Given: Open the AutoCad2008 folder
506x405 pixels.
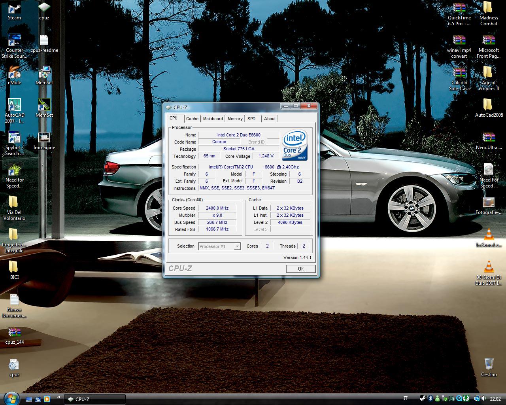Looking at the screenshot, I should point(489,108).
